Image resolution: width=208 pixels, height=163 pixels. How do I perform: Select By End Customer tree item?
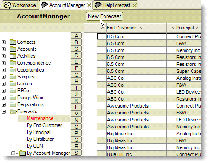pos(44,125)
